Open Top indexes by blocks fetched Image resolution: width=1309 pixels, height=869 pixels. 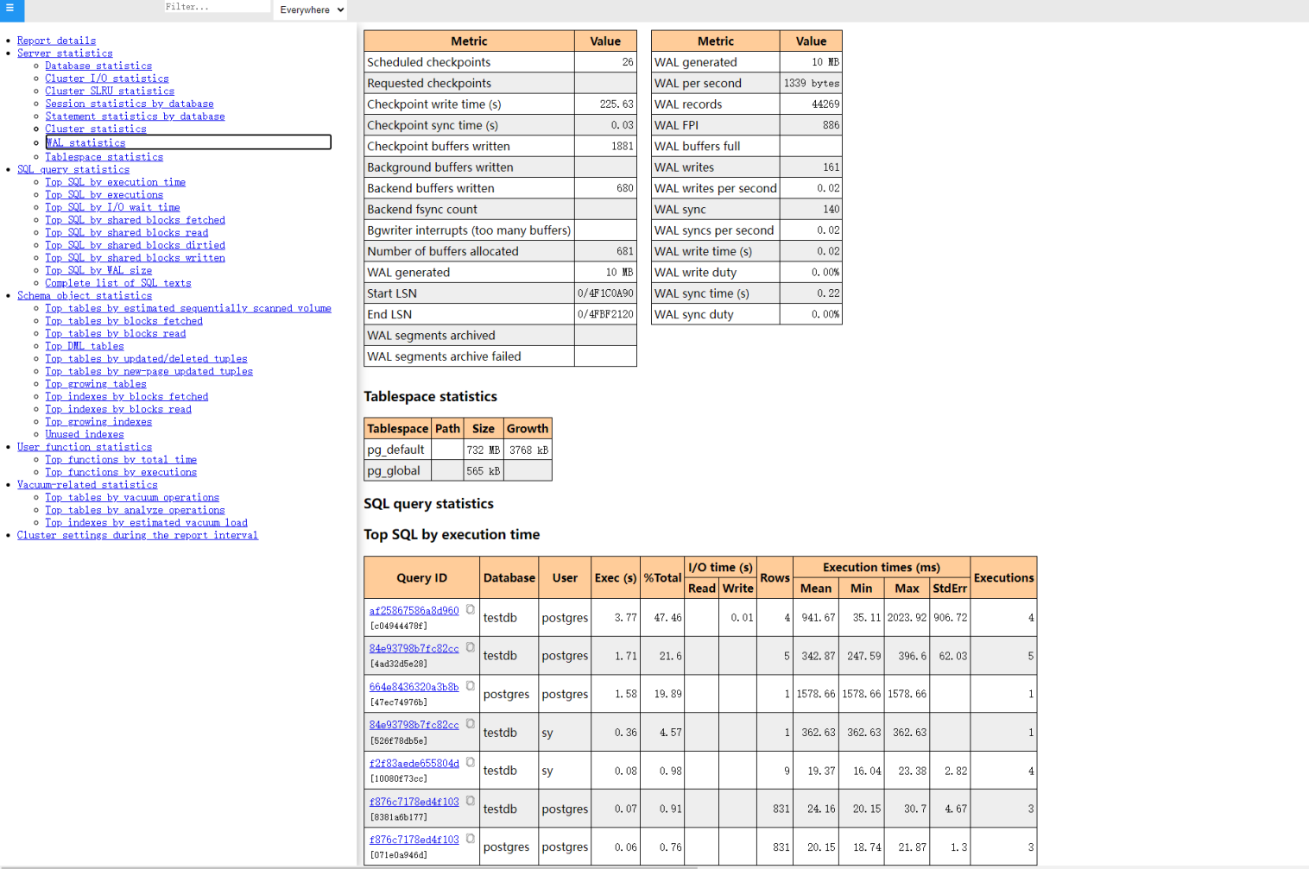127,396
